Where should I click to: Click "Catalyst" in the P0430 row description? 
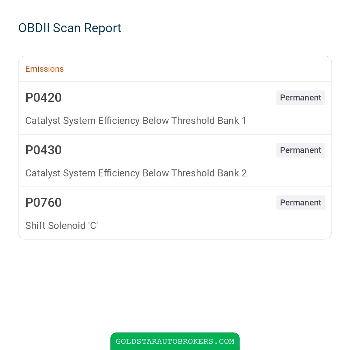click(x=43, y=173)
